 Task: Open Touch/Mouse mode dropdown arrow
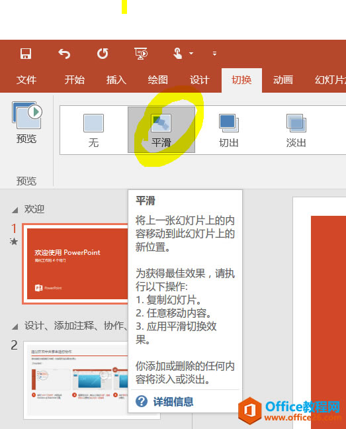(191, 54)
